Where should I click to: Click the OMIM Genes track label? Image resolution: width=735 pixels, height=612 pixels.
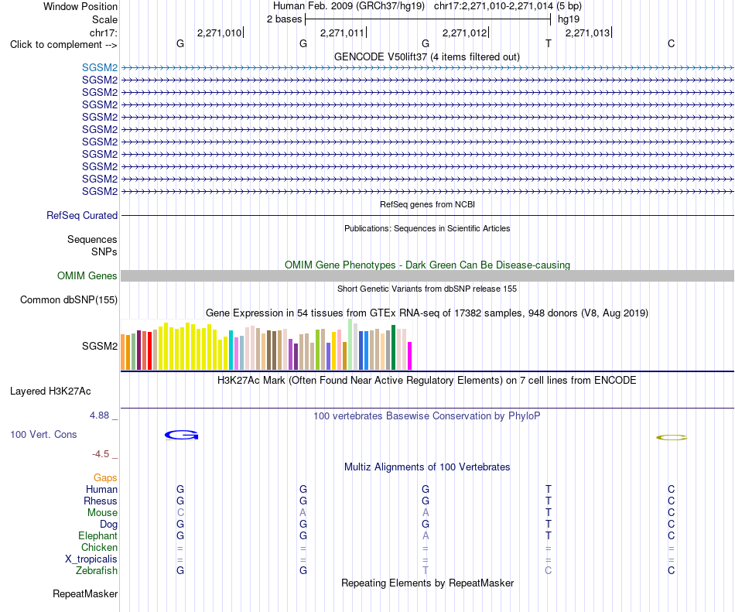click(x=87, y=276)
